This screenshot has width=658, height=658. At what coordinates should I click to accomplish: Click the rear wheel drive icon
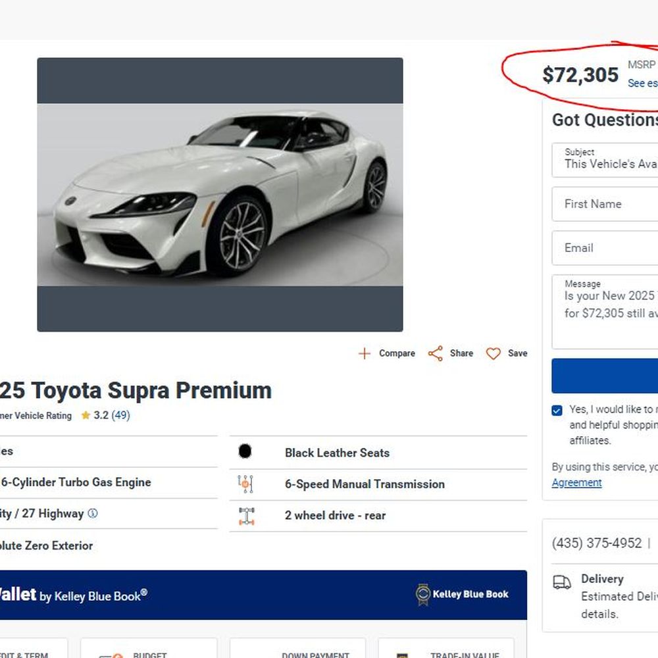(x=247, y=516)
